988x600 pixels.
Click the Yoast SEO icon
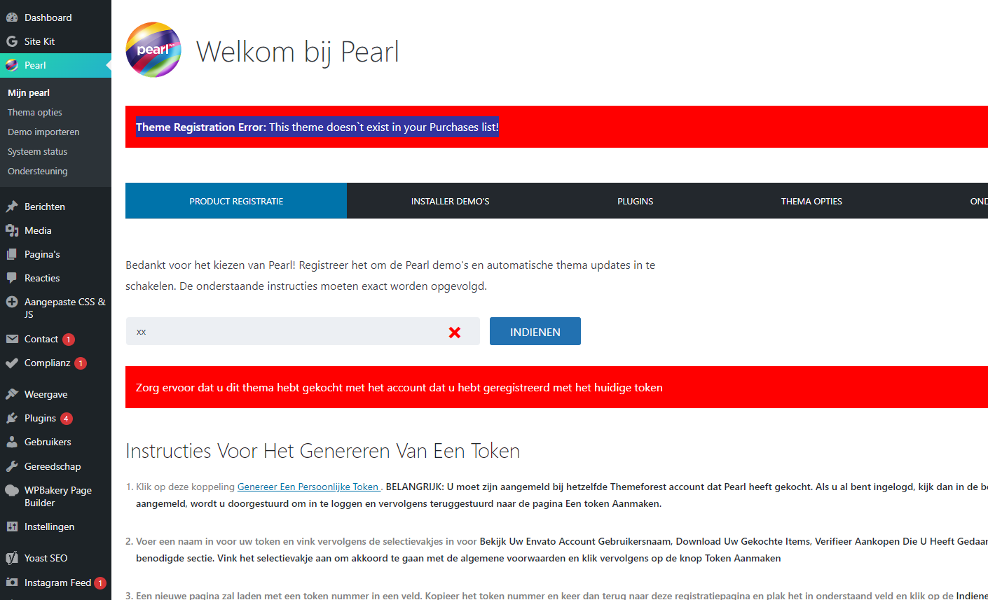click(12, 558)
